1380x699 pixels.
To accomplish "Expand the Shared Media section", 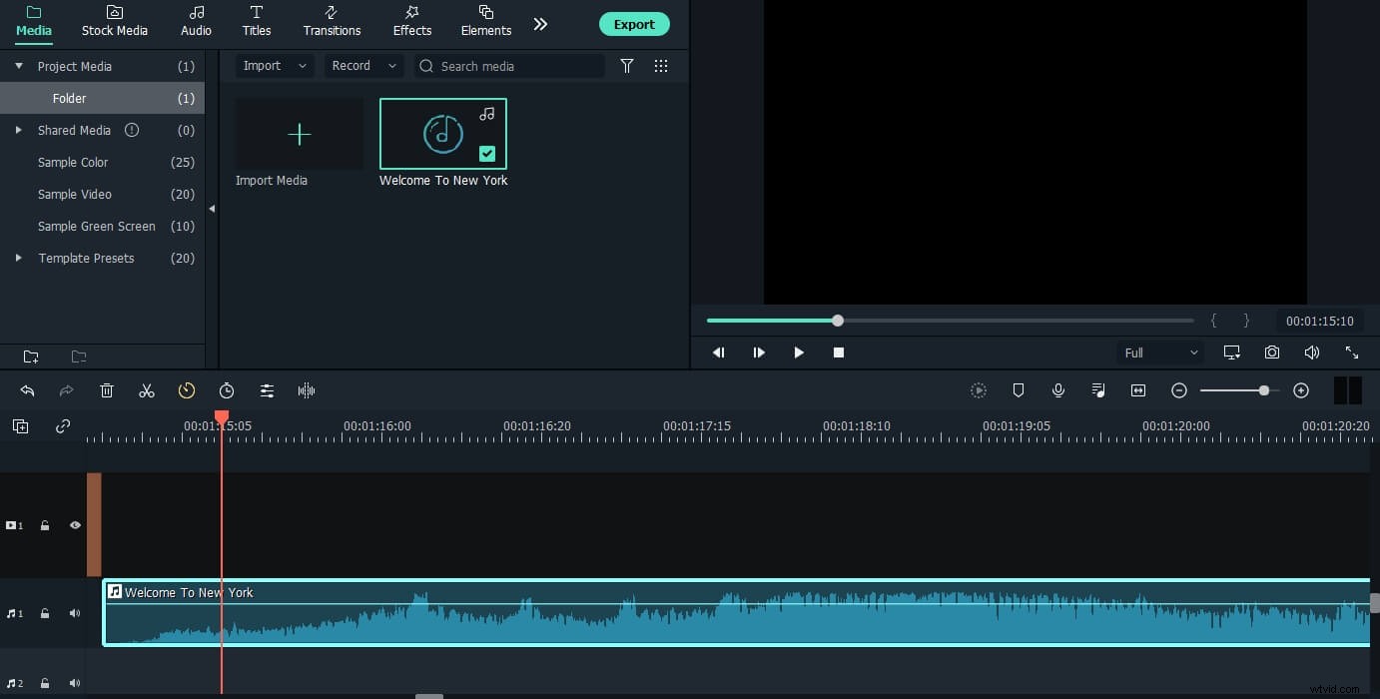I will [18, 130].
